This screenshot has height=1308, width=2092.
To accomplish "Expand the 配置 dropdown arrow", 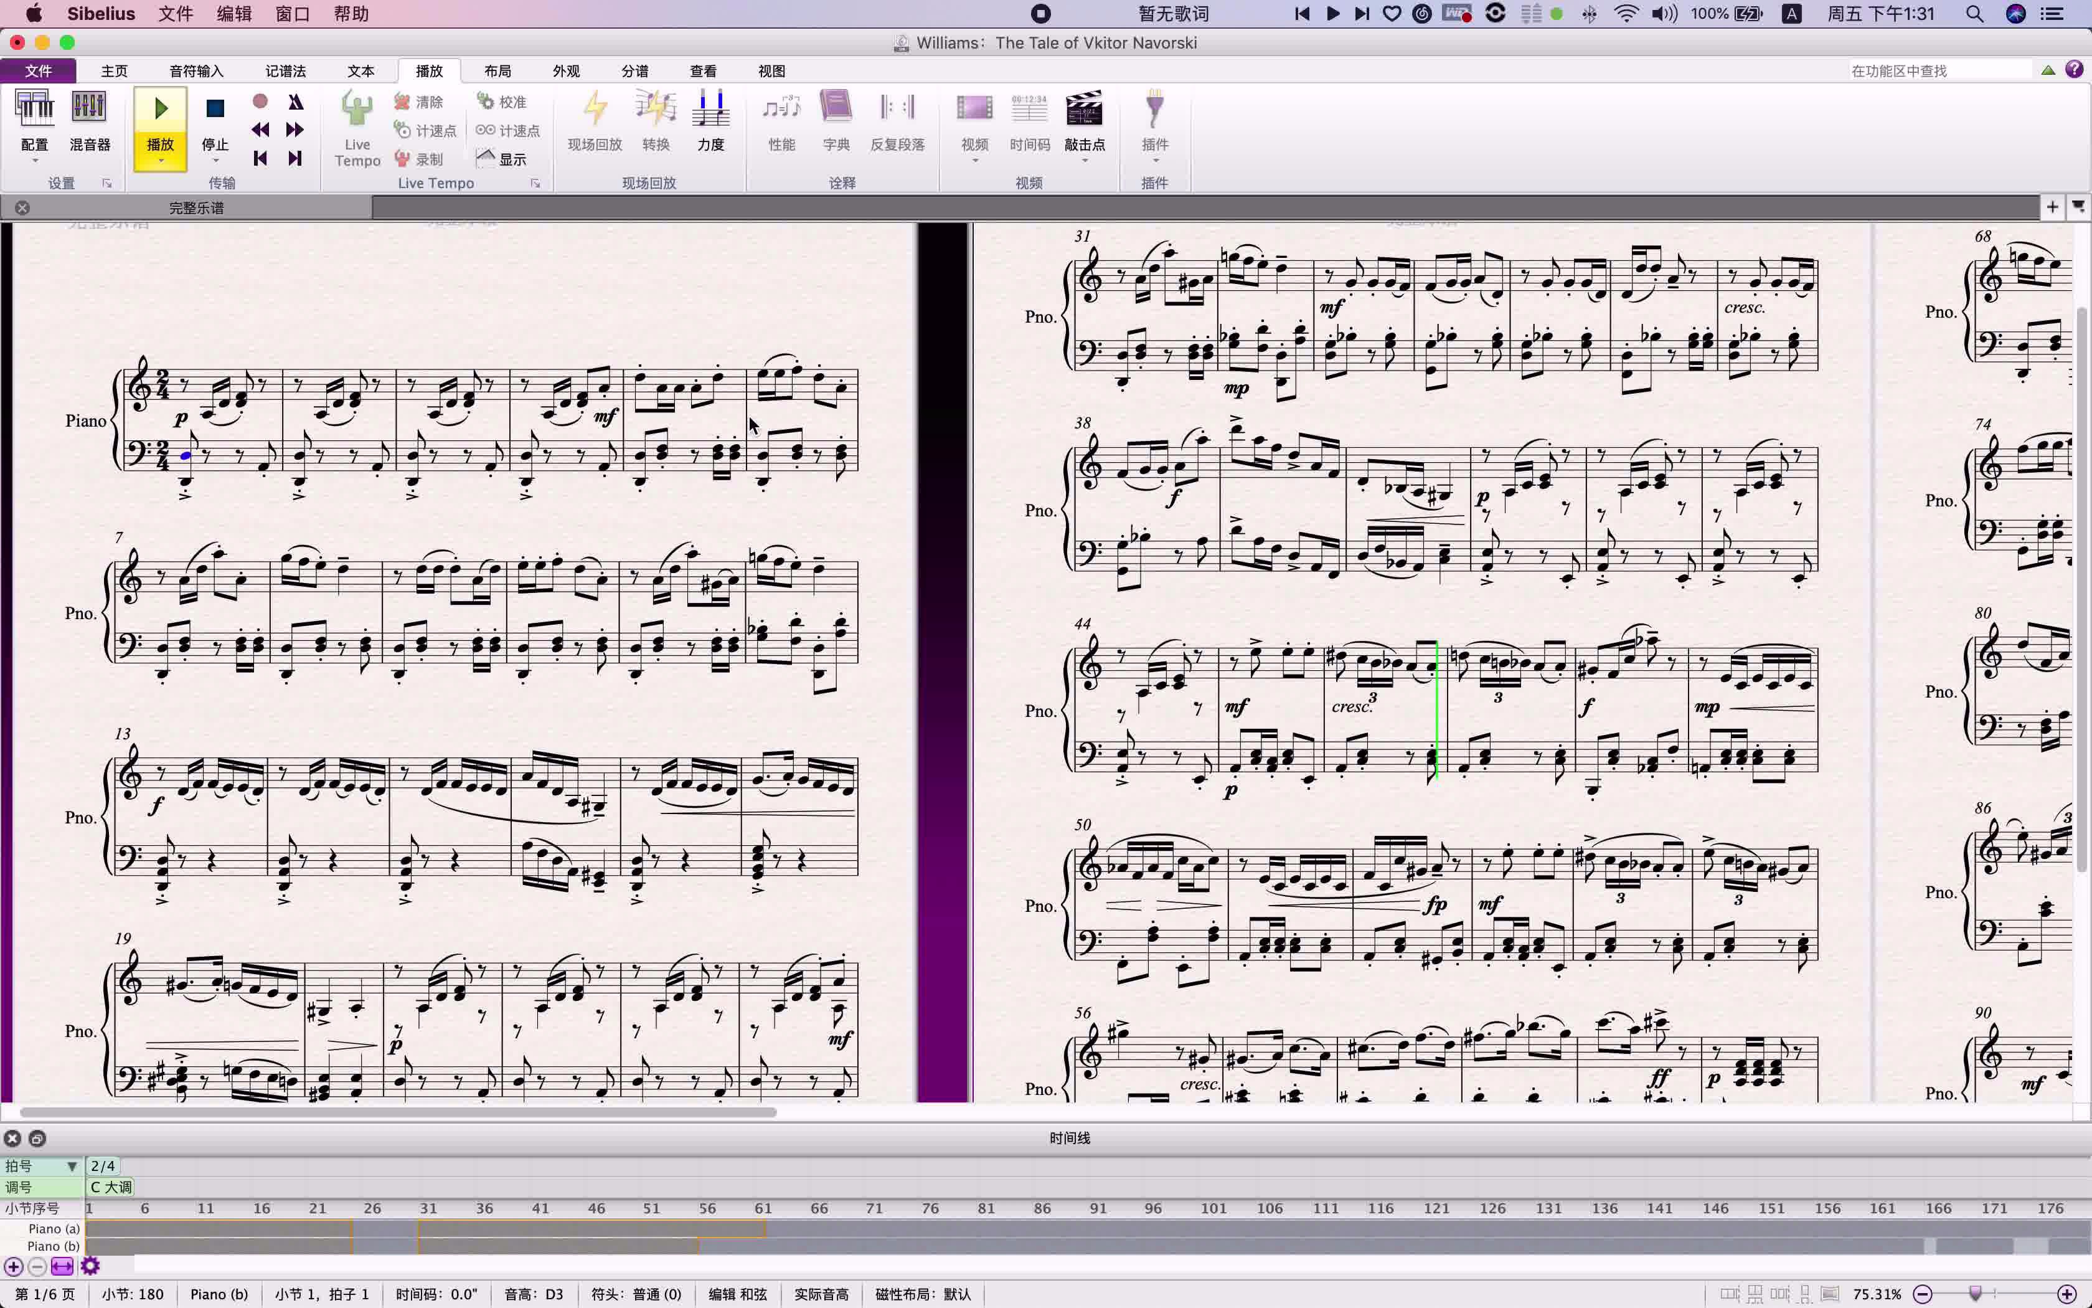I will click(35, 162).
